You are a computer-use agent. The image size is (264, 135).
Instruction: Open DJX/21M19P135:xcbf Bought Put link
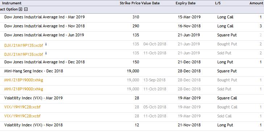(24, 45)
